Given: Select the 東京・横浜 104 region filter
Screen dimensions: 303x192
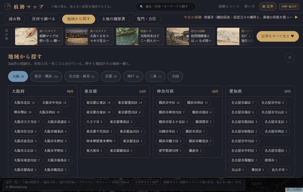Looking at the screenshot, I should [46, 76].
